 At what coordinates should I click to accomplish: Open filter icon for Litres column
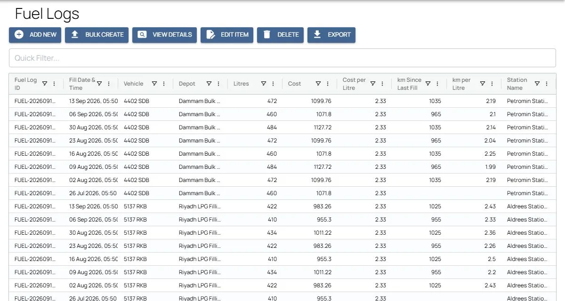click(x=264, y=84)
